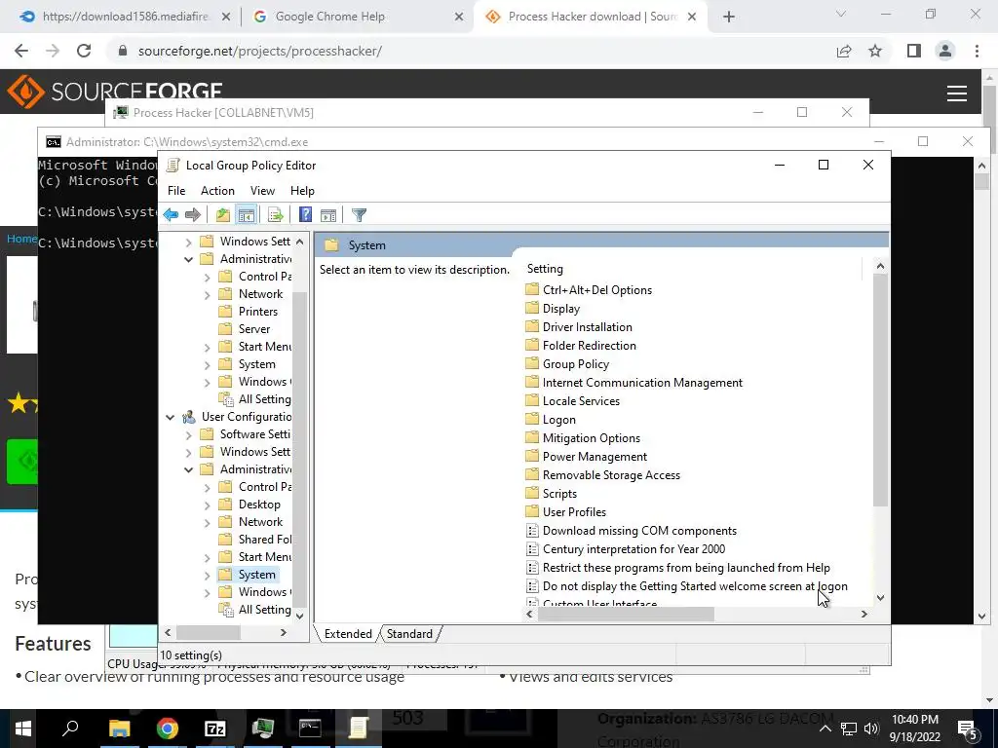
Task: Click the SourceForge logo
Action: [115, 92]
